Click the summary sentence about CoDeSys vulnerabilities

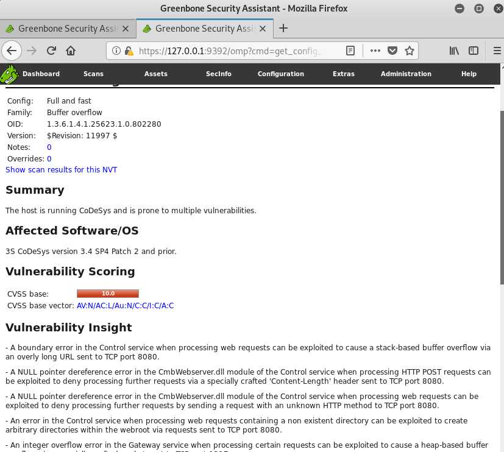[131, 210]
